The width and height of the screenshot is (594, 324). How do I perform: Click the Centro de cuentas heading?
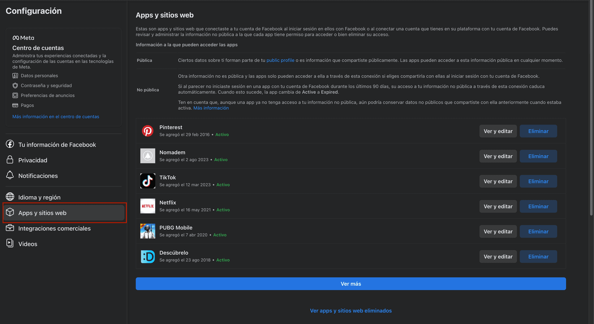coord(38,48)
